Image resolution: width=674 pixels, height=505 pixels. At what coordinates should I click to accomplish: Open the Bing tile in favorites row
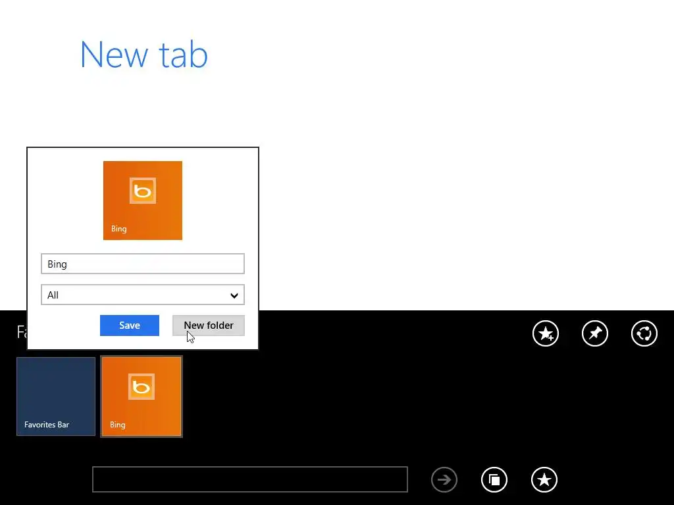(142, 397)
